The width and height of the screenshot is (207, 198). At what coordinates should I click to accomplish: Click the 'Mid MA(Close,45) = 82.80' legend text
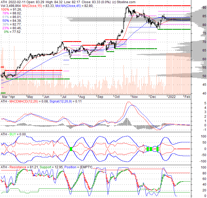[74, 6]
